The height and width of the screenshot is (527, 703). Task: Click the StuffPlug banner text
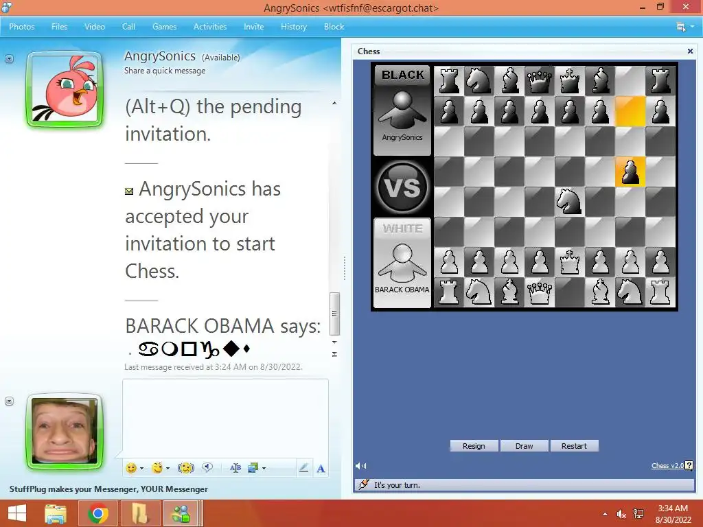click(108, 489)
